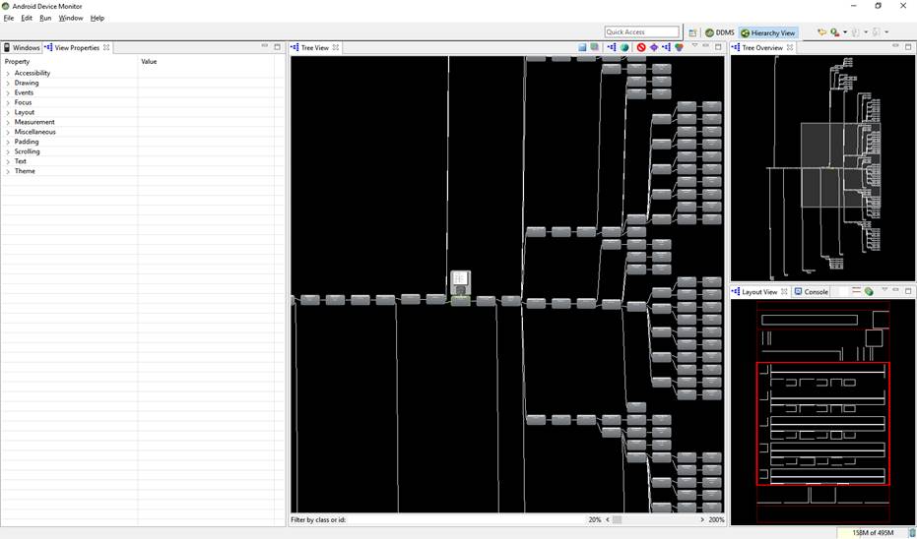The height and width of the screenshot is (539, 917).
Task: Click the tree icon right of purple diamond icon
Action: pos(667,47)
